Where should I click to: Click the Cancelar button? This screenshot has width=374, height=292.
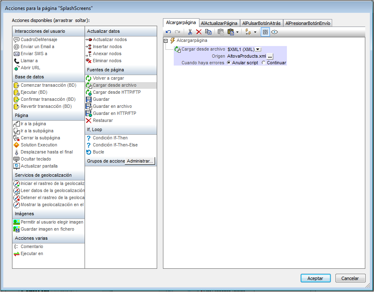coord(350,278)
